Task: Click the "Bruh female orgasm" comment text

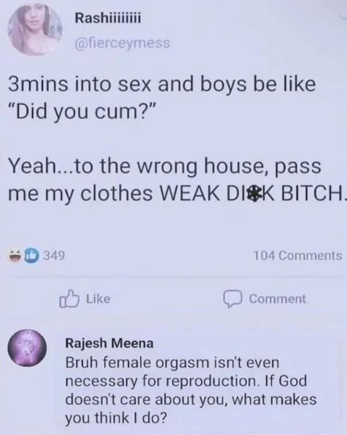Action: 172,363
